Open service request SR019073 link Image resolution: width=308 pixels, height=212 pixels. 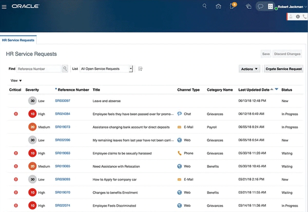tap(62, 127)
